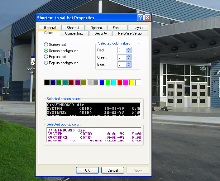
Task: Choose the yellow color swatch
Action: click(132, 83)
